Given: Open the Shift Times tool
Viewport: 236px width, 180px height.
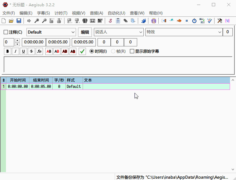Looking at the screenshot, I should tap(164, 21).
